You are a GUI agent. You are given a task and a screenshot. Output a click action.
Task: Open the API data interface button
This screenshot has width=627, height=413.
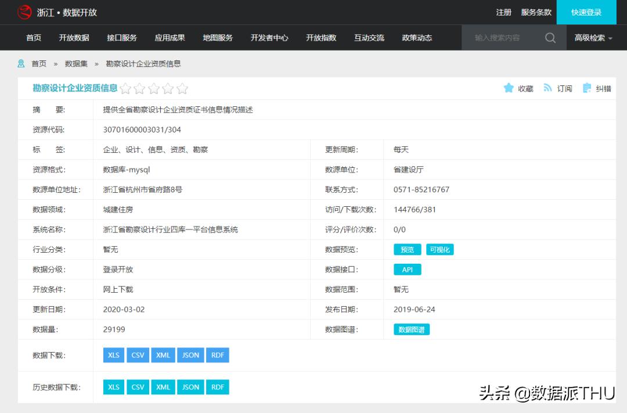tap(407, 269)
